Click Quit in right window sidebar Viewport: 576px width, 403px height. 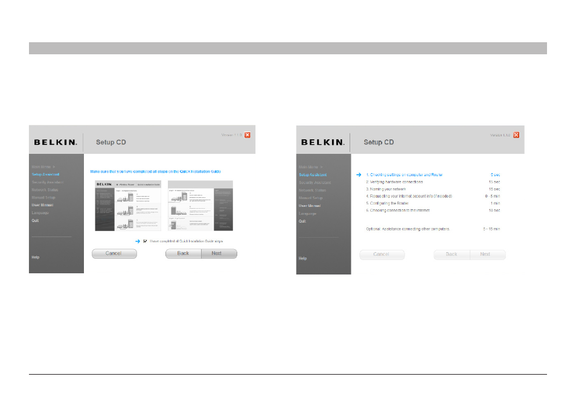pyautogui.click(x=302, y=221)
